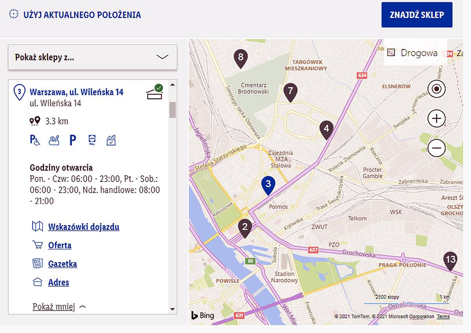
Task: Click the crosshair icon for current location
Action: click(14, 15)
